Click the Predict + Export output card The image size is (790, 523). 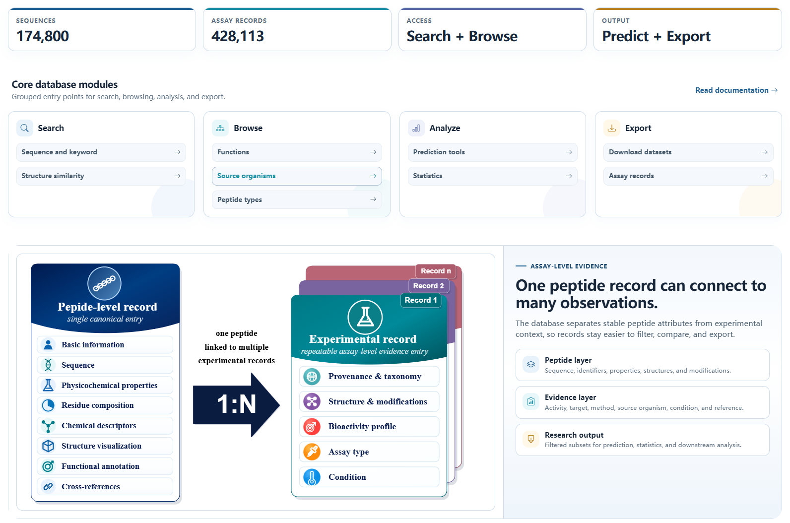click(x=688, y=29)
